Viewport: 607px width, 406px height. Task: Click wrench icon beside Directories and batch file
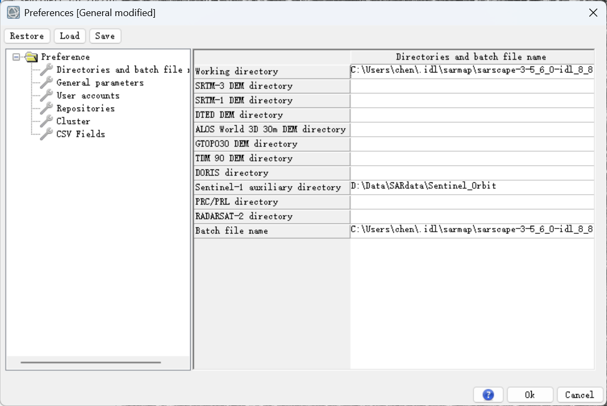[46, 70]
